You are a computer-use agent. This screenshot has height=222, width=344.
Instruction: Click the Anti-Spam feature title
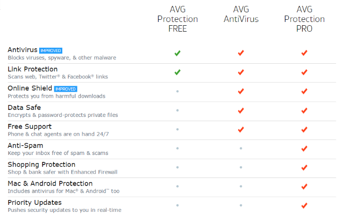(x=25, y=145)
